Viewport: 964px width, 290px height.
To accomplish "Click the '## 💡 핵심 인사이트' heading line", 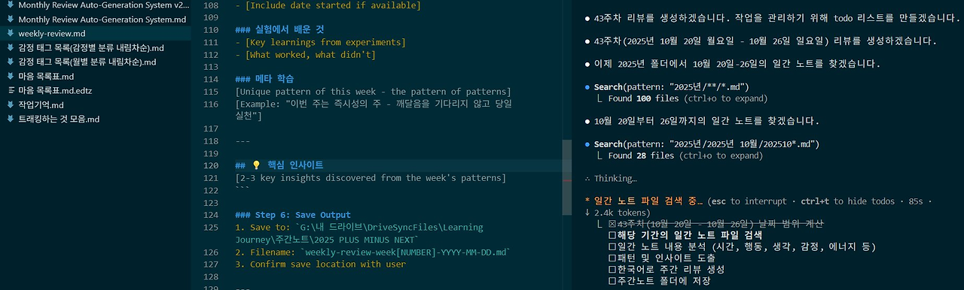I will click(x=279, y=165).
